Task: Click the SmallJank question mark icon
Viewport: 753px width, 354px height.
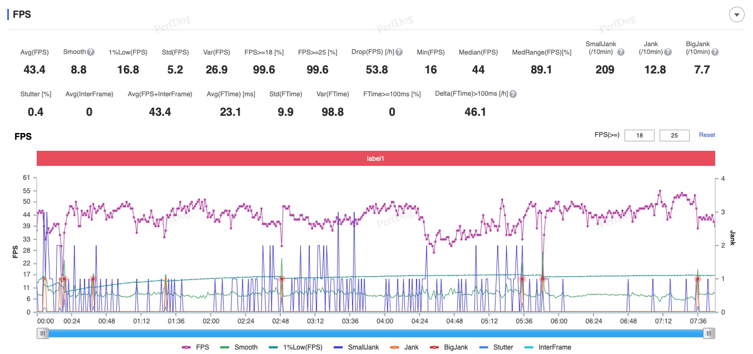Action: click(621, 52)
